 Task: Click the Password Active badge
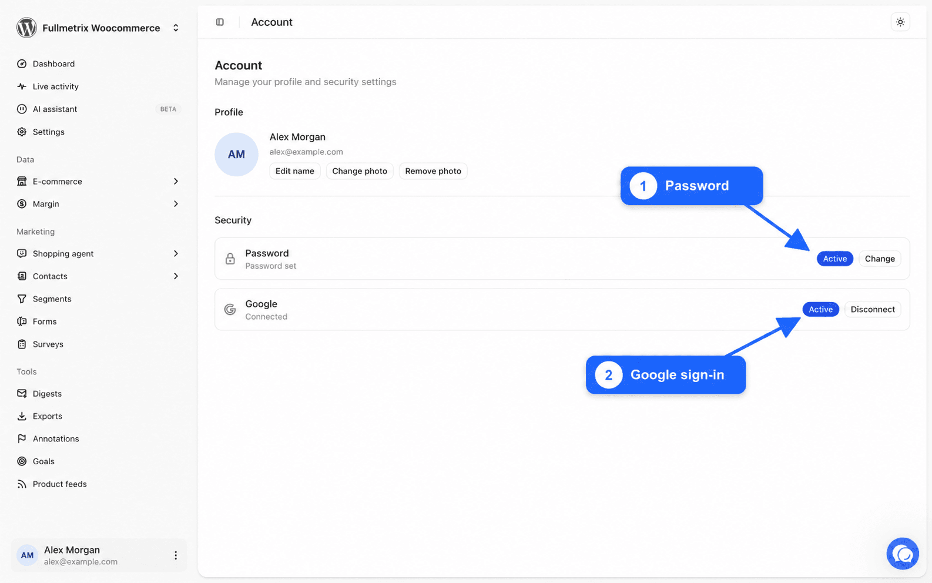click(x=834, y=259)
